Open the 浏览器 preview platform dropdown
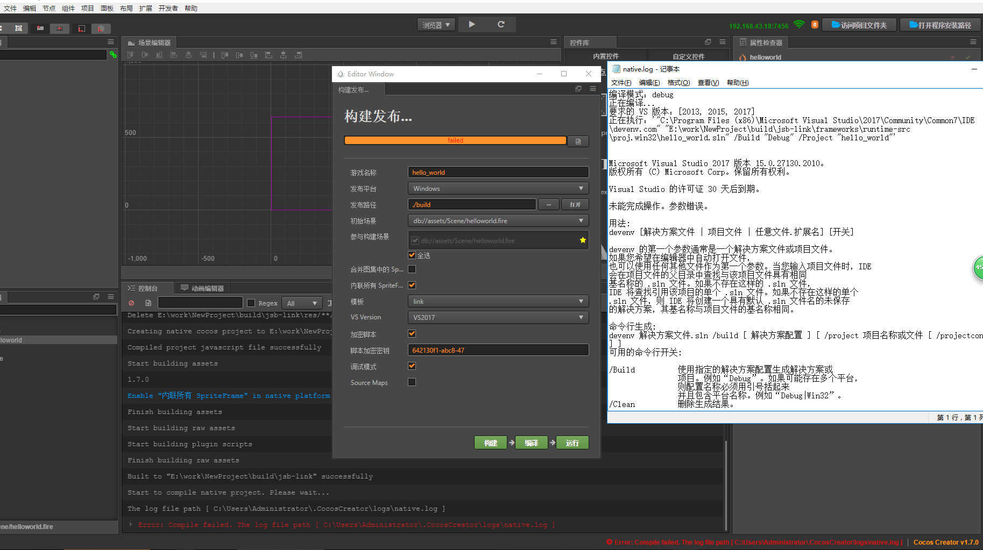This screenshot has width=983, height=550. [436, 25]
